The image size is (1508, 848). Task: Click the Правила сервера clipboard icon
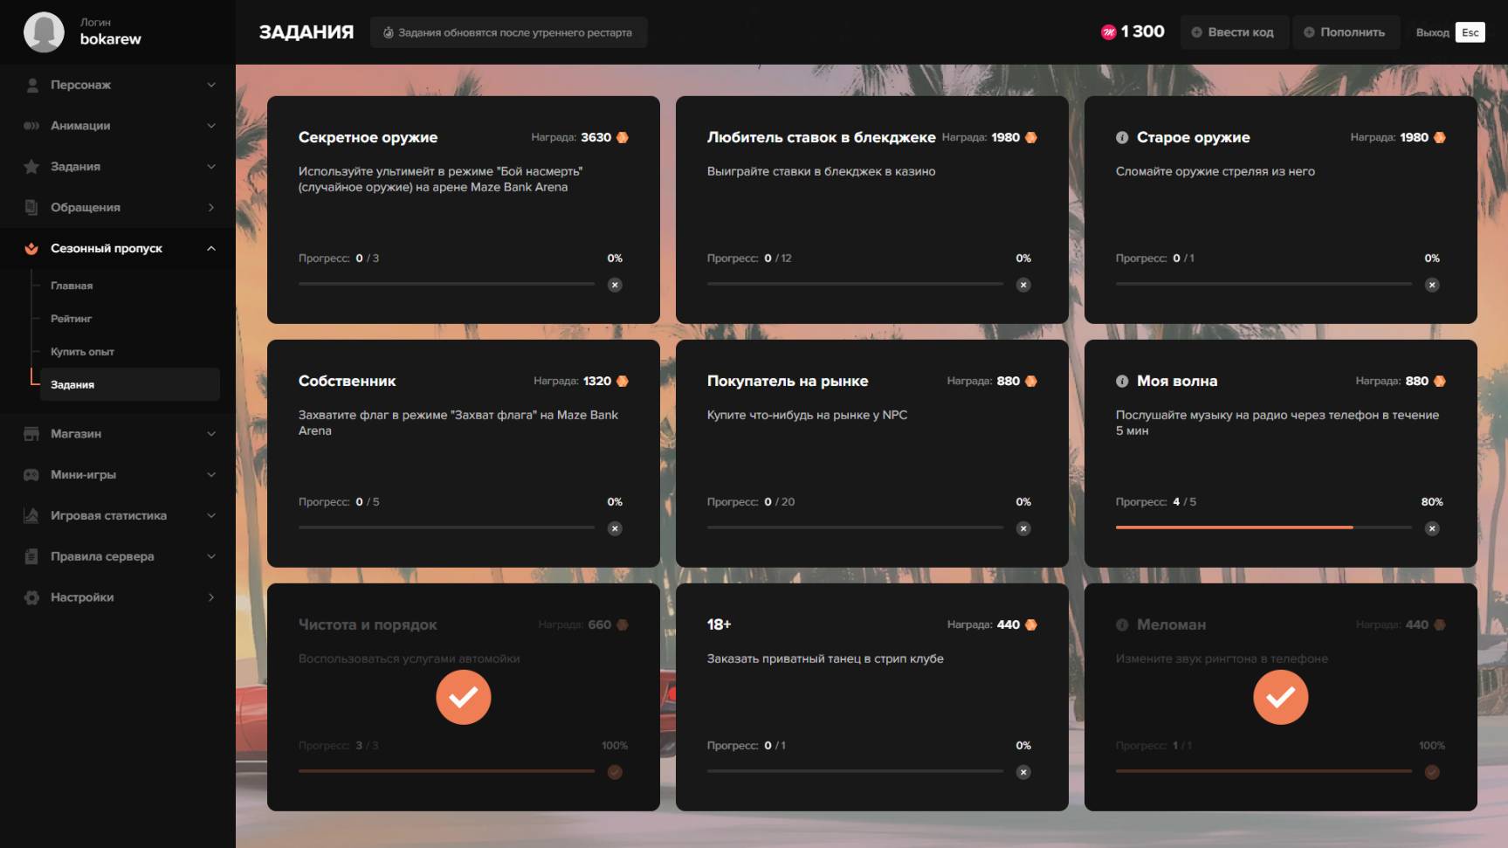point(31,556)
